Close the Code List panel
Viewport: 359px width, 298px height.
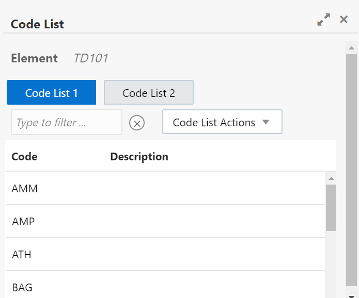tap(344, 20)
